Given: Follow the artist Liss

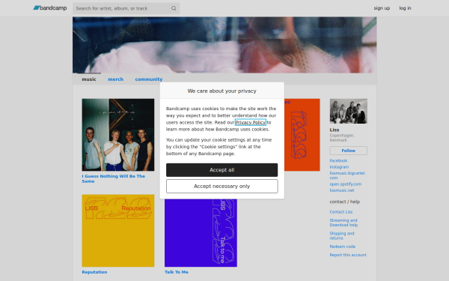Looking at the screenshot, I should 348,151.
